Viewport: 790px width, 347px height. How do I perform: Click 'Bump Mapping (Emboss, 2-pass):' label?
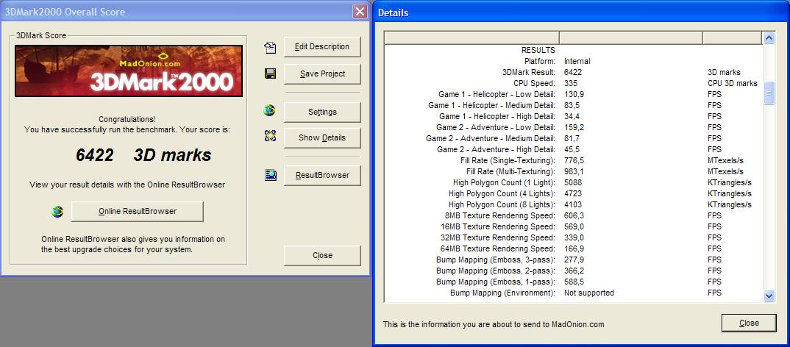point(496,271)
